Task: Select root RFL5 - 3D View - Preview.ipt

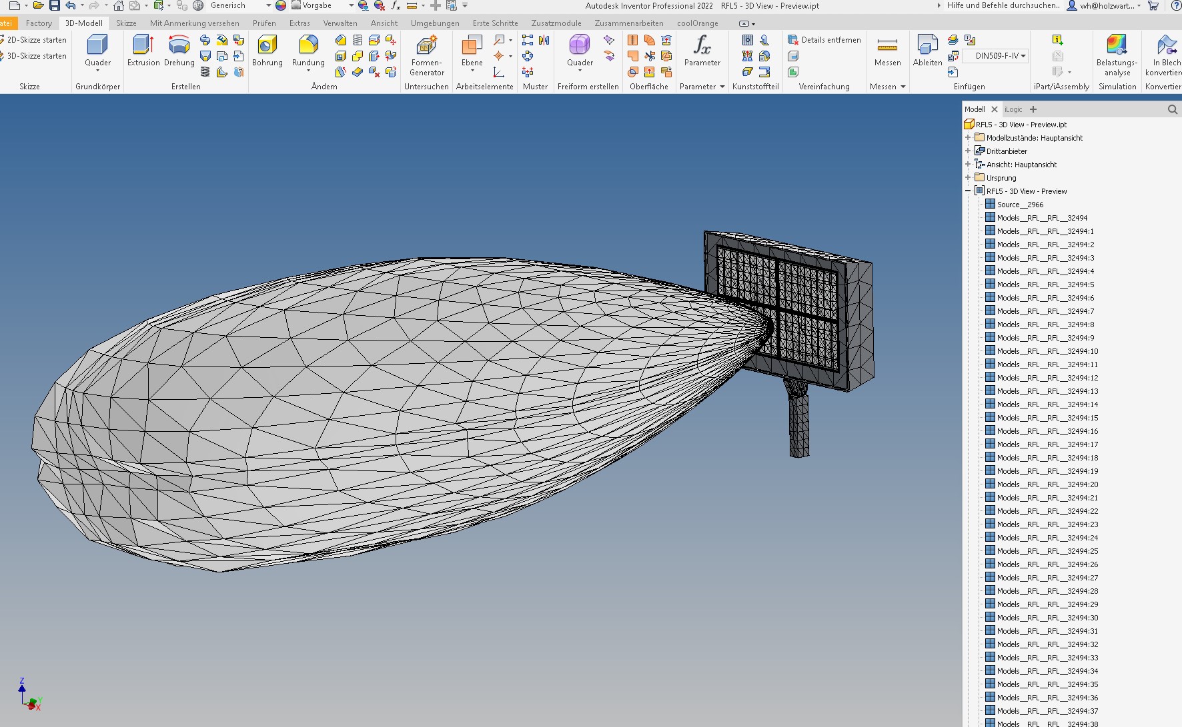Action: click(1015, 125)
